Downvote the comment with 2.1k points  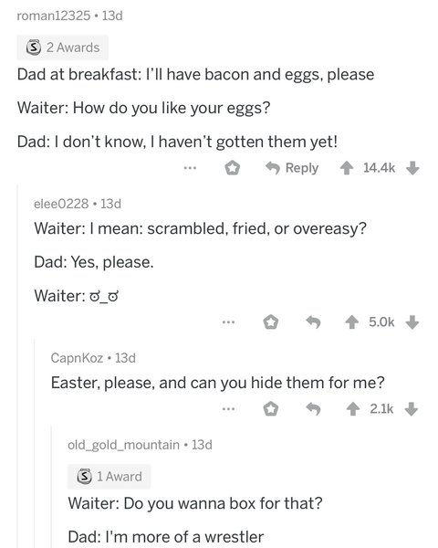coord(412,409)
